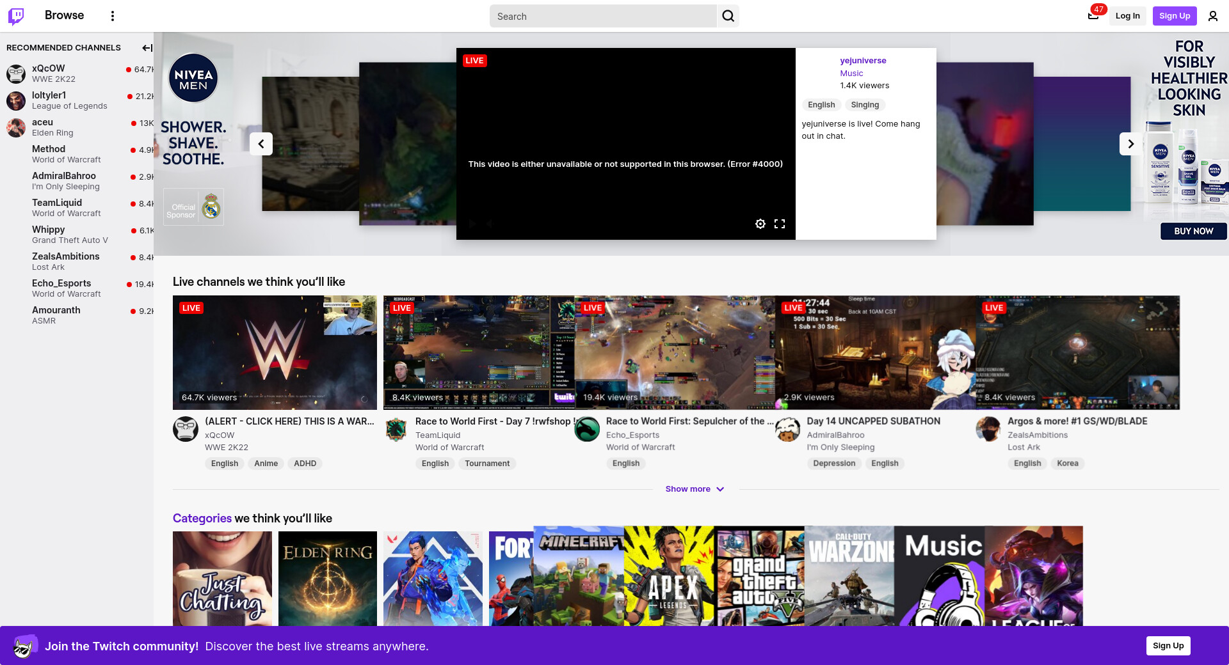
Task: Open the notifications inbox with 47 badge
Action: pyautogui.click(x=1093, y=16)
